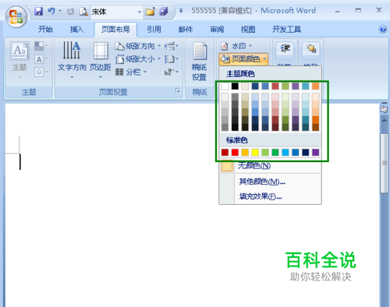Click the greyed Redo icon
Image resolution: width=390 pixels, height=307 pixels.
pos(70,12)
